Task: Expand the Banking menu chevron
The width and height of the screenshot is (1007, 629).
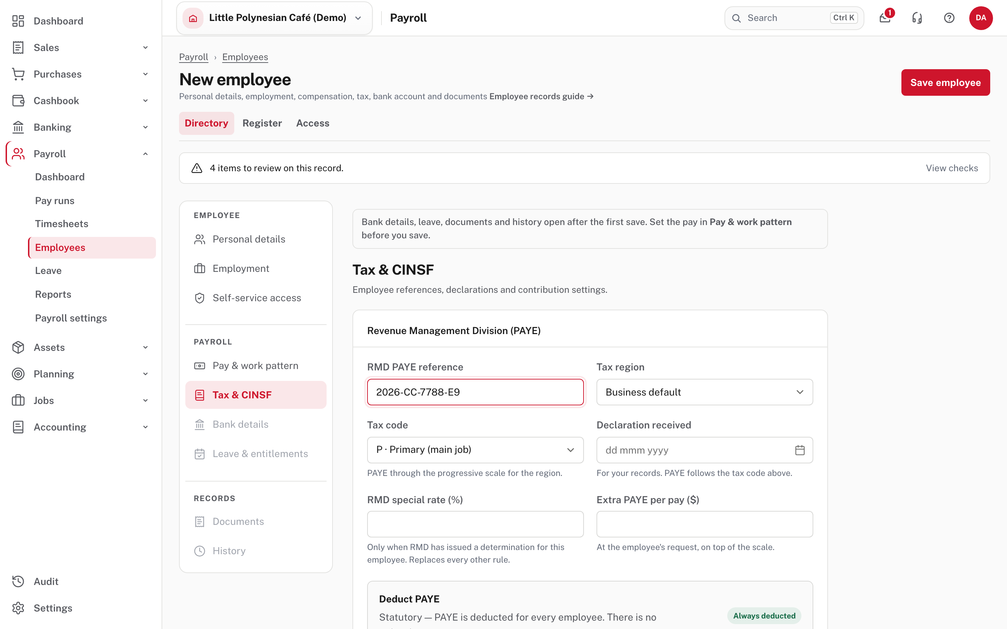Action: [x=146, y=127]
